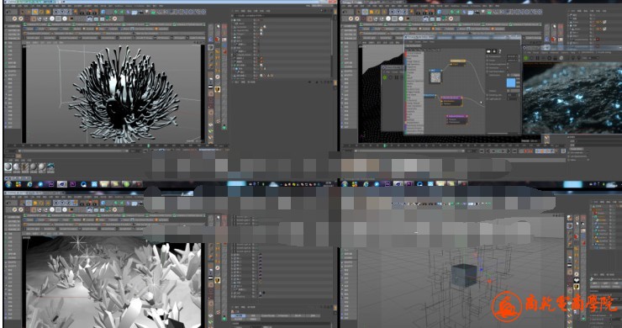
Task: Open help via question mark icon in node editor
Action: click(500, 51)
